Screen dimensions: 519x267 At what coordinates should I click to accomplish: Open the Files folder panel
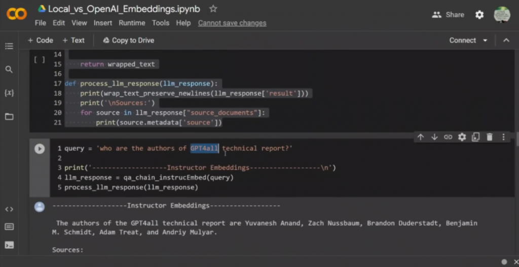pos(9,116)
